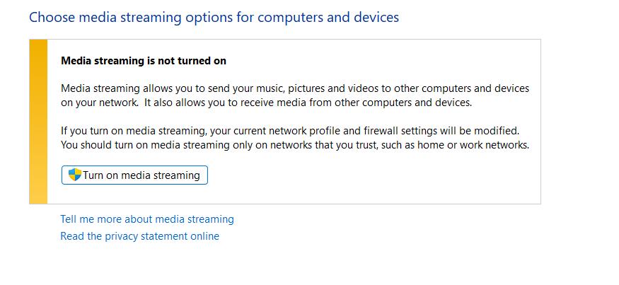Open Tell me more about media streaming
Viewport: 619px width, 285px height.
147,219
